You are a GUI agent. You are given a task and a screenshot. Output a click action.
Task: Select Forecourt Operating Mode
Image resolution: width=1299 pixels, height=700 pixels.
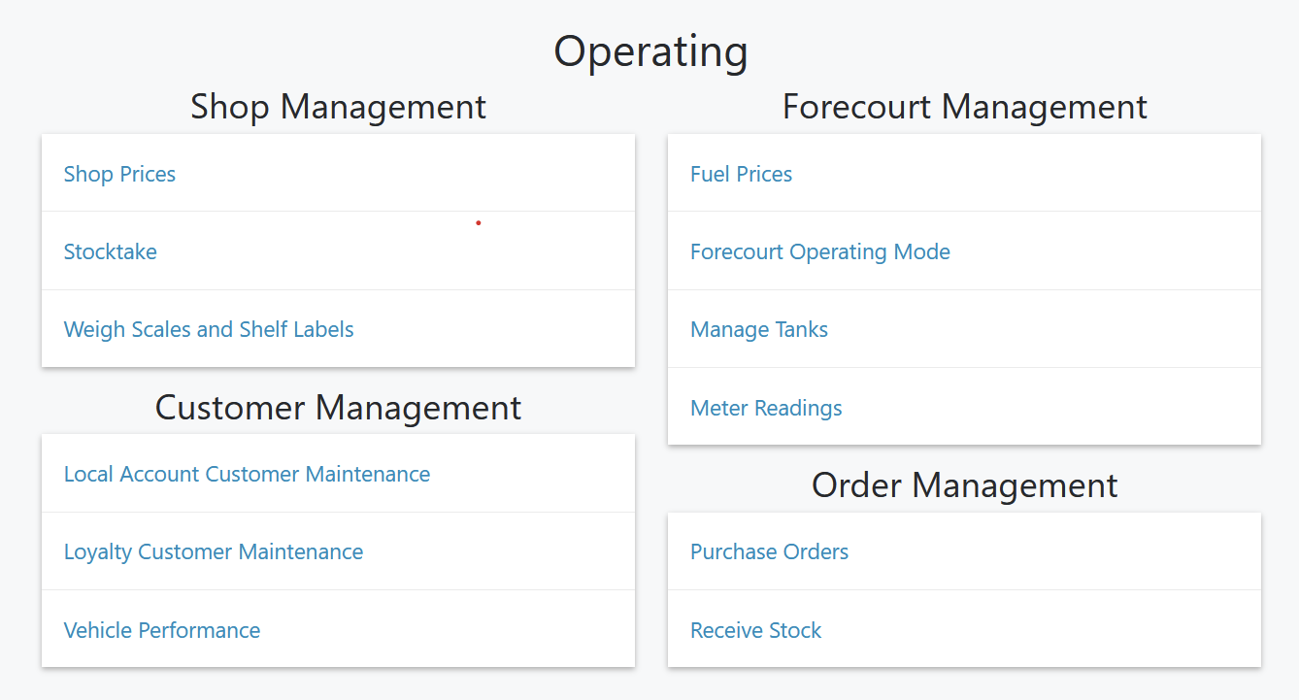(820, 251)
